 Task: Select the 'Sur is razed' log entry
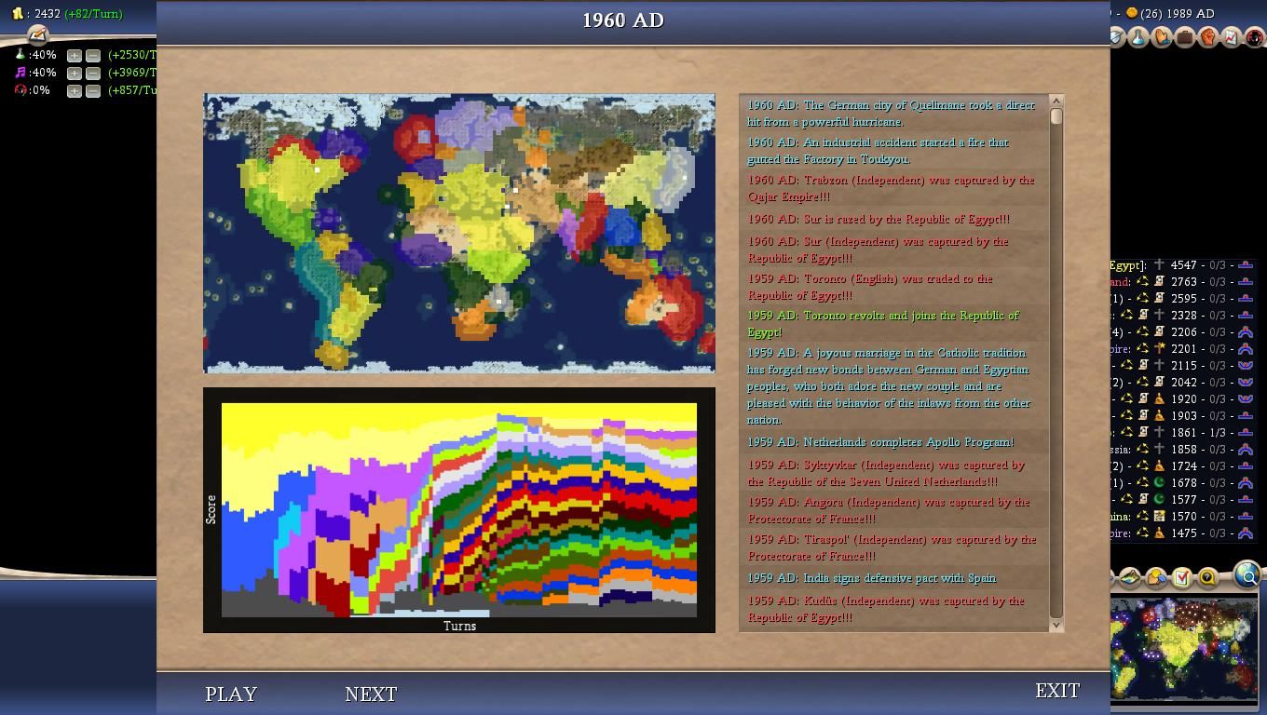point(893,219)
